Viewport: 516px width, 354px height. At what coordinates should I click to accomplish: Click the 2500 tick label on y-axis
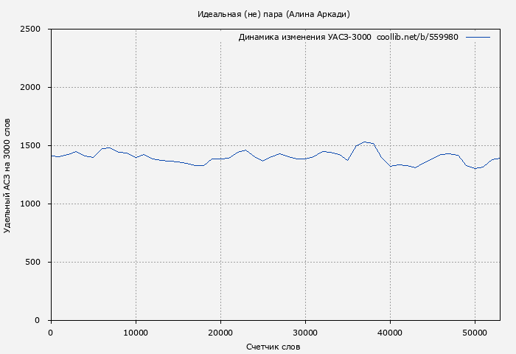[x=31, y=29]
